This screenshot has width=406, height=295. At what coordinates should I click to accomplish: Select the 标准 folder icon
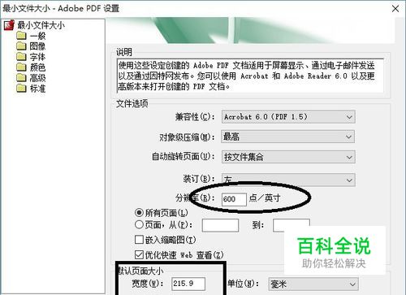click(x=21, y=89)
